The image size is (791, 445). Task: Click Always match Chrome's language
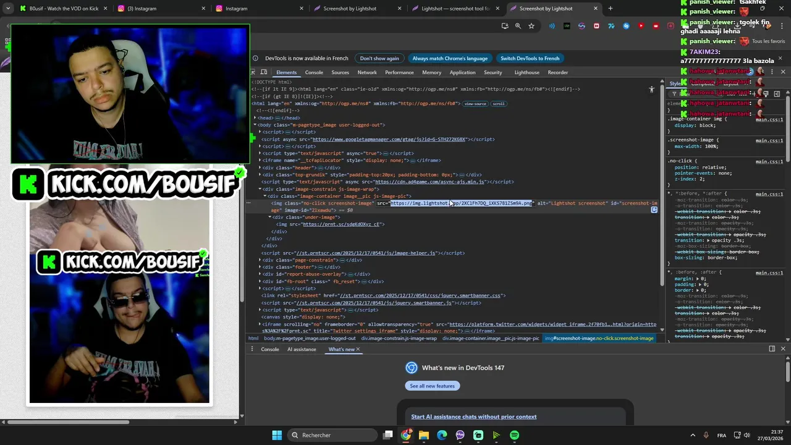(x=450, y=58)
